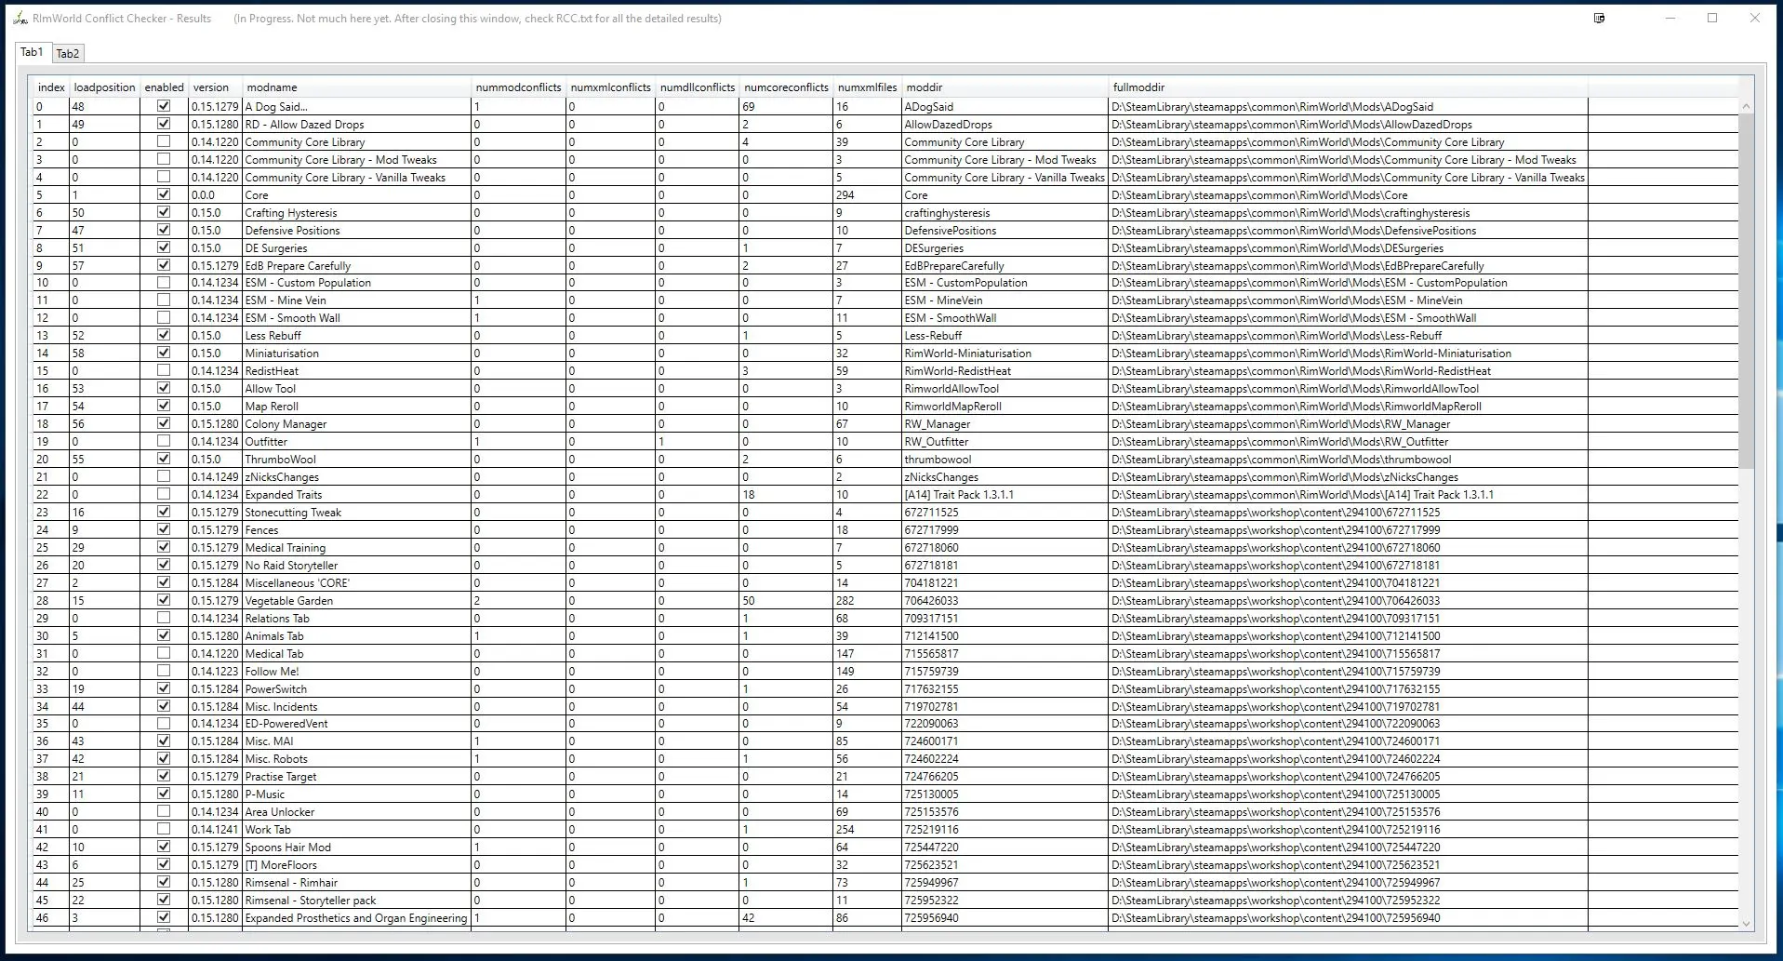Image resolution: width=1783 pixels, height=961 pixels.
Task: Sort by nummodconflicts column header
Action: coord(519,87)
